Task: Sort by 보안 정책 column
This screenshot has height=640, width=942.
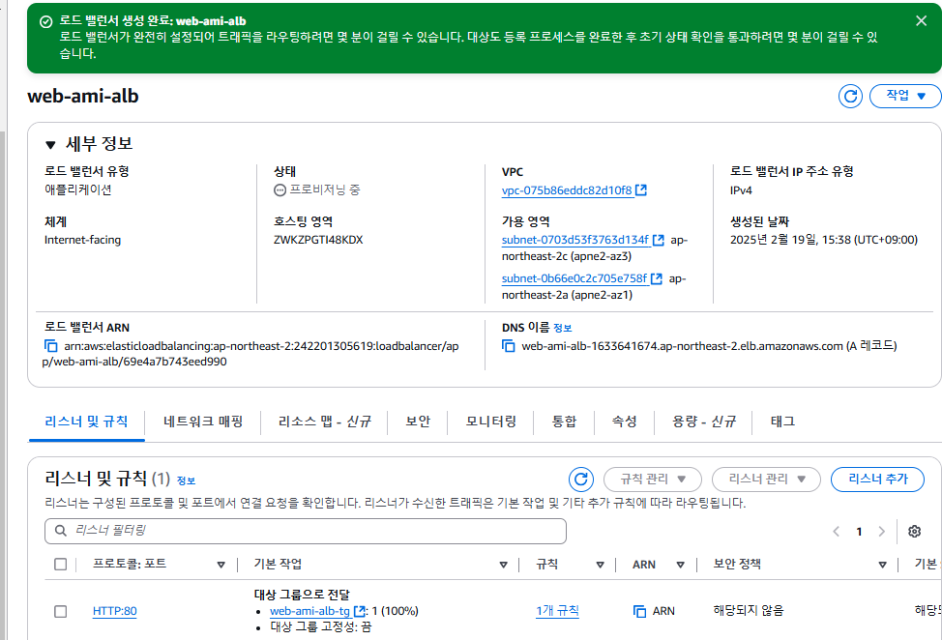Action: pos(883,565)
